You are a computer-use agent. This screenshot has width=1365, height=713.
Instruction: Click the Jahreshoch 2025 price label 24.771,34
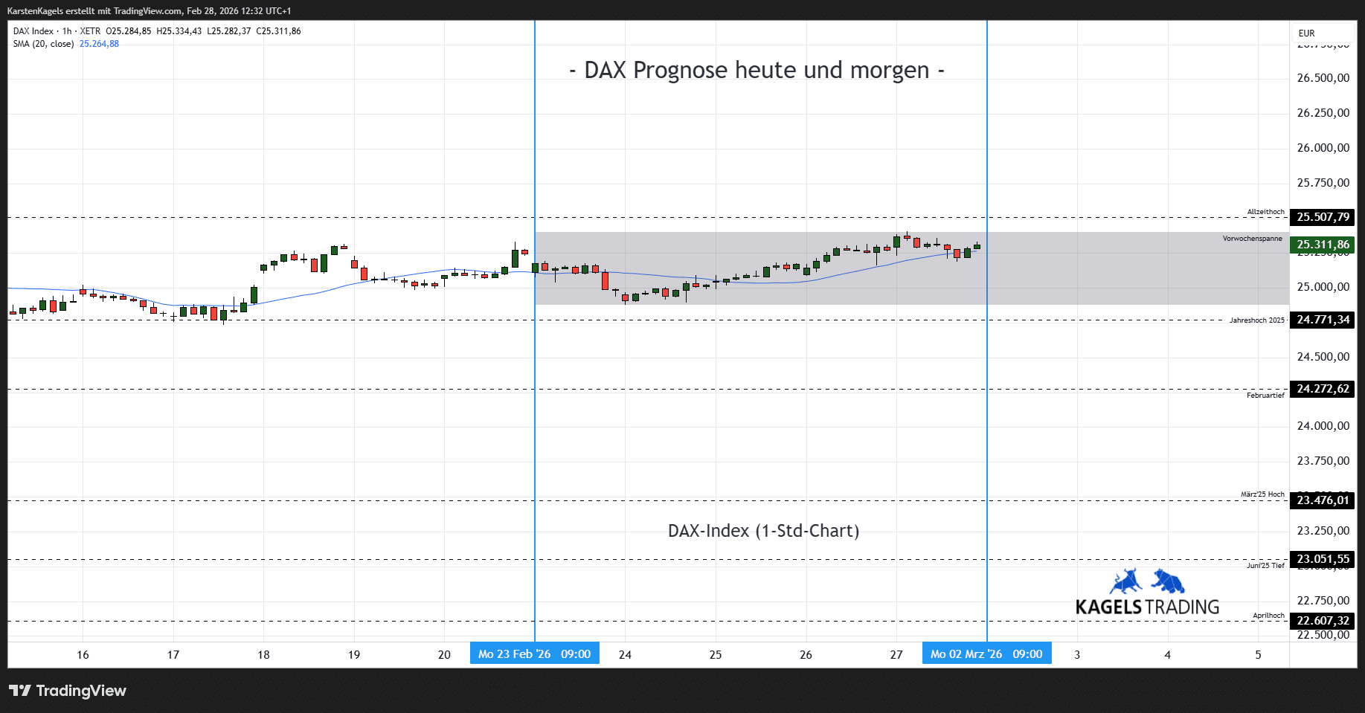point(1322,320)
